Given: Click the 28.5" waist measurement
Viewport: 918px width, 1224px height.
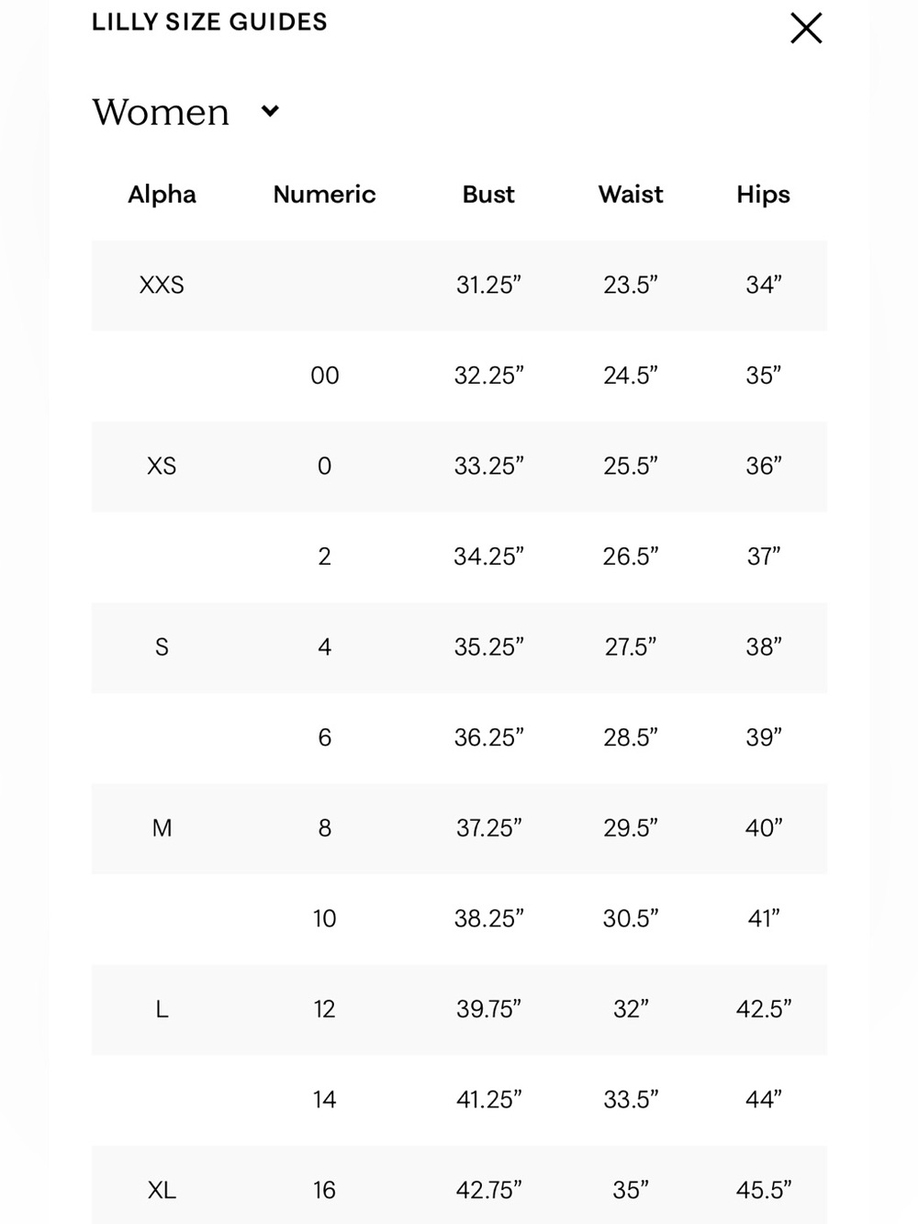Looking at the screenshot, I should point(631,737).
